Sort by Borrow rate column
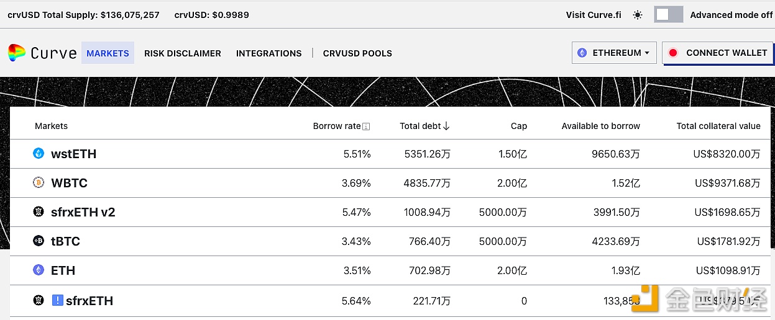The height and width of the screenshot is (320, 775). point(337,126)
